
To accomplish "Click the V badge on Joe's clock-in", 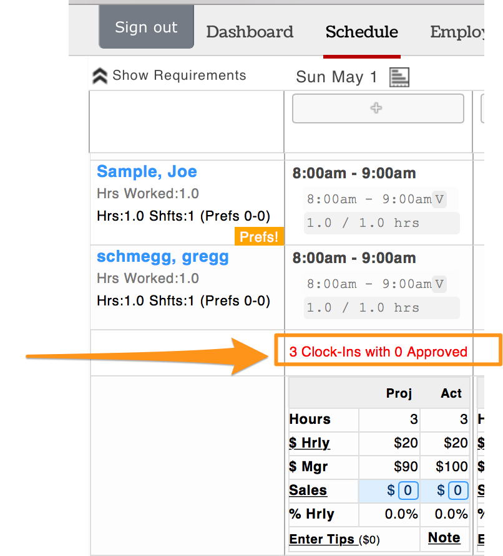I will (439, 199).
